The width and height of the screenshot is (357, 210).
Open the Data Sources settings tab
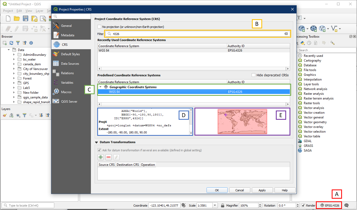(70, 64)
